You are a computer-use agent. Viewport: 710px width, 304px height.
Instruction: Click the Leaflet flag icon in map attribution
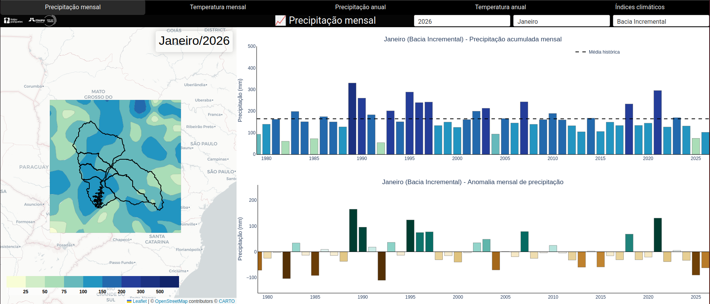point(129,301)
